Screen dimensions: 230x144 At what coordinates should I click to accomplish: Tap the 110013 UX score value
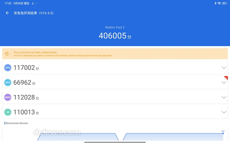point(24,112)
